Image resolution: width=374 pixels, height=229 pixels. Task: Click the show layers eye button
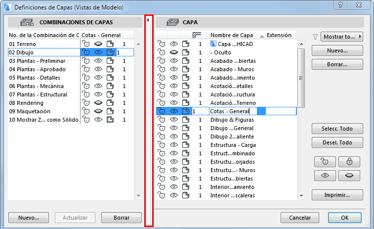point(325,176)
